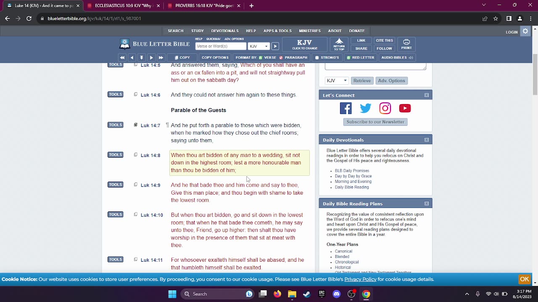Switch to Proverbs 16:18 KJV tab

pos(205,5)
